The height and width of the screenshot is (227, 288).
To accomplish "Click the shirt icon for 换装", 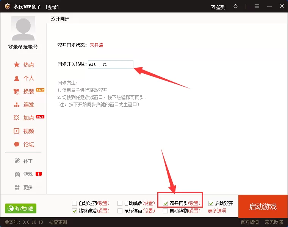I will tap(17, 91).
